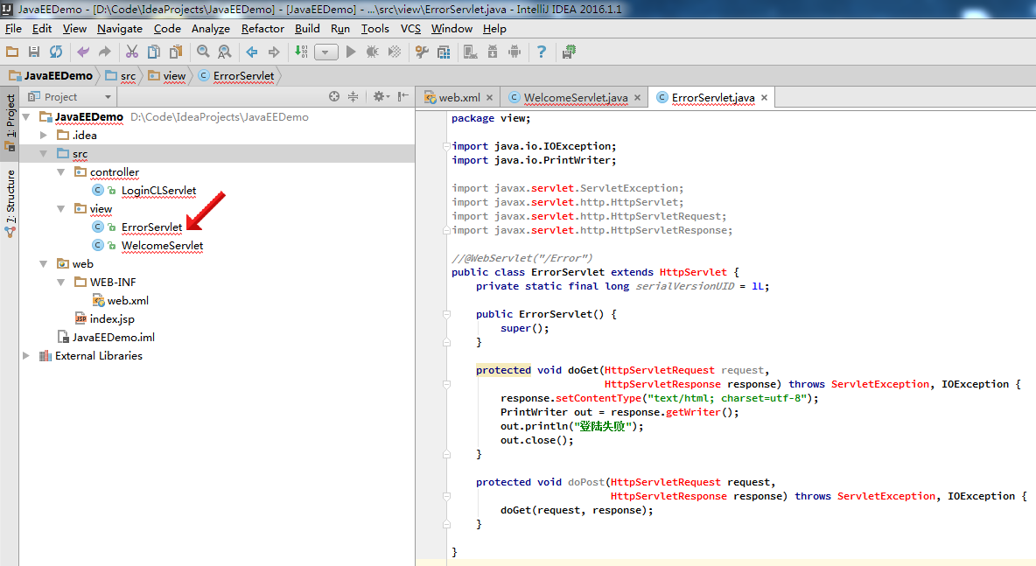
Task: Click the Android SDK Manager icon
Action: [493, 52]
